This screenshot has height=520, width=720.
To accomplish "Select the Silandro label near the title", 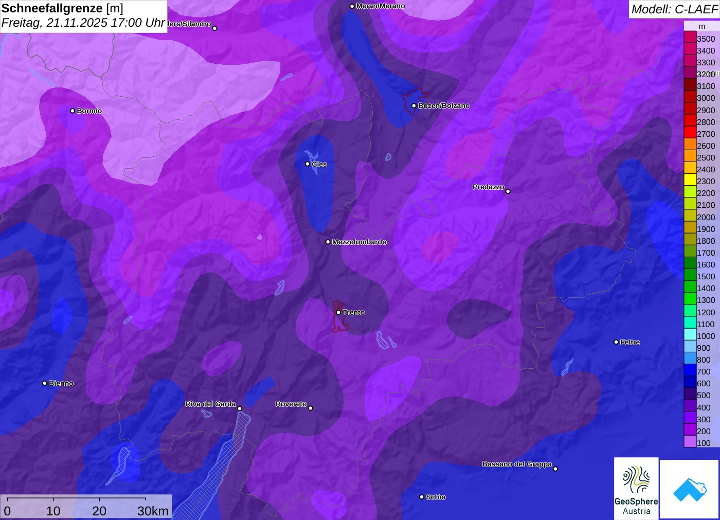I will tap(189, 24).
